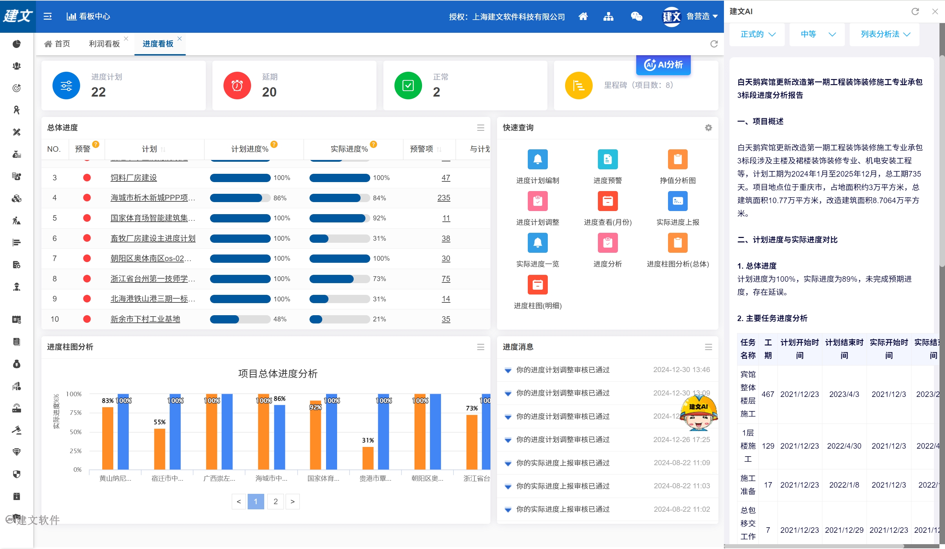Click the green 正常 checkmark icon
The width and height of the screenshot is (945, 549).
coord(408,86)
